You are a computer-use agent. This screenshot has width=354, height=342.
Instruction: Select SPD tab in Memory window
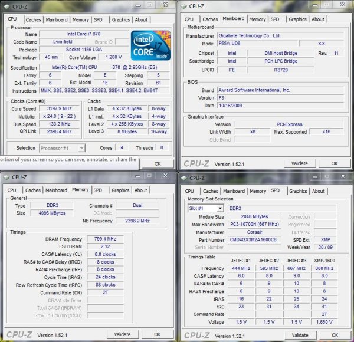point(98,190)
